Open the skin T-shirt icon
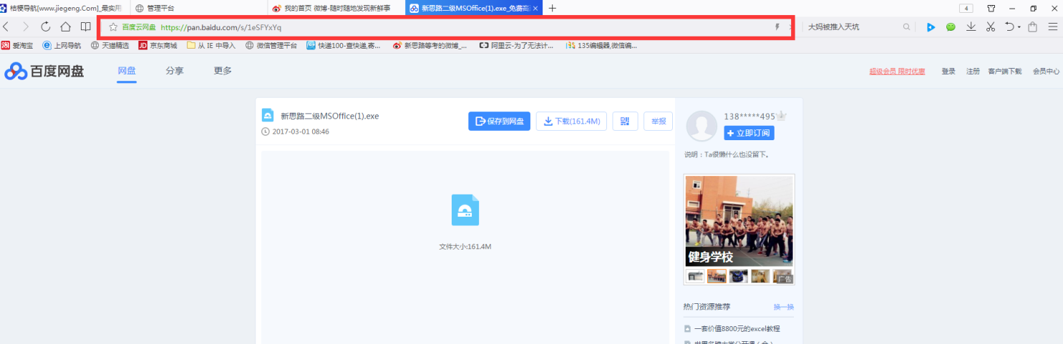The width and height of the screenshot is (1063, 344). point(991,8)
